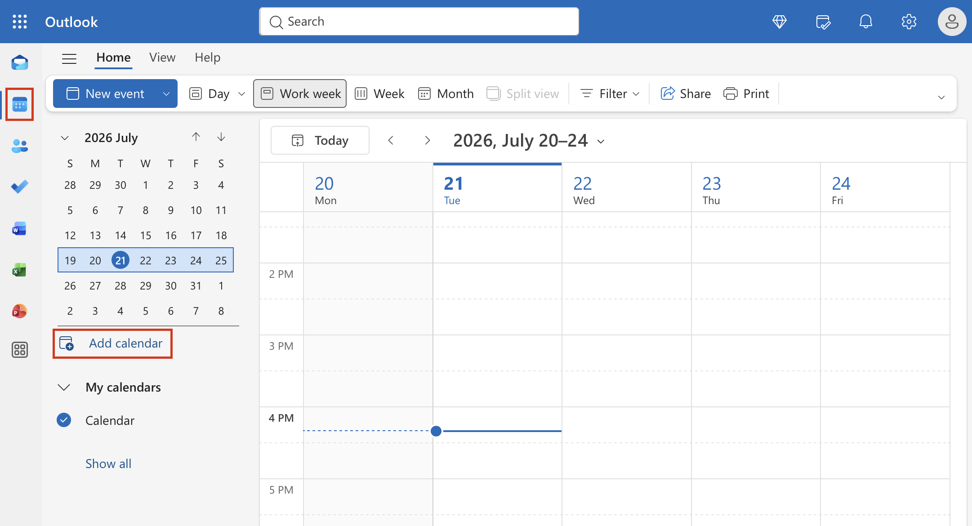972x526 pixels.
Task: Toggle the Calendar checkbox in My calendars
Action: tap(64, 420)
